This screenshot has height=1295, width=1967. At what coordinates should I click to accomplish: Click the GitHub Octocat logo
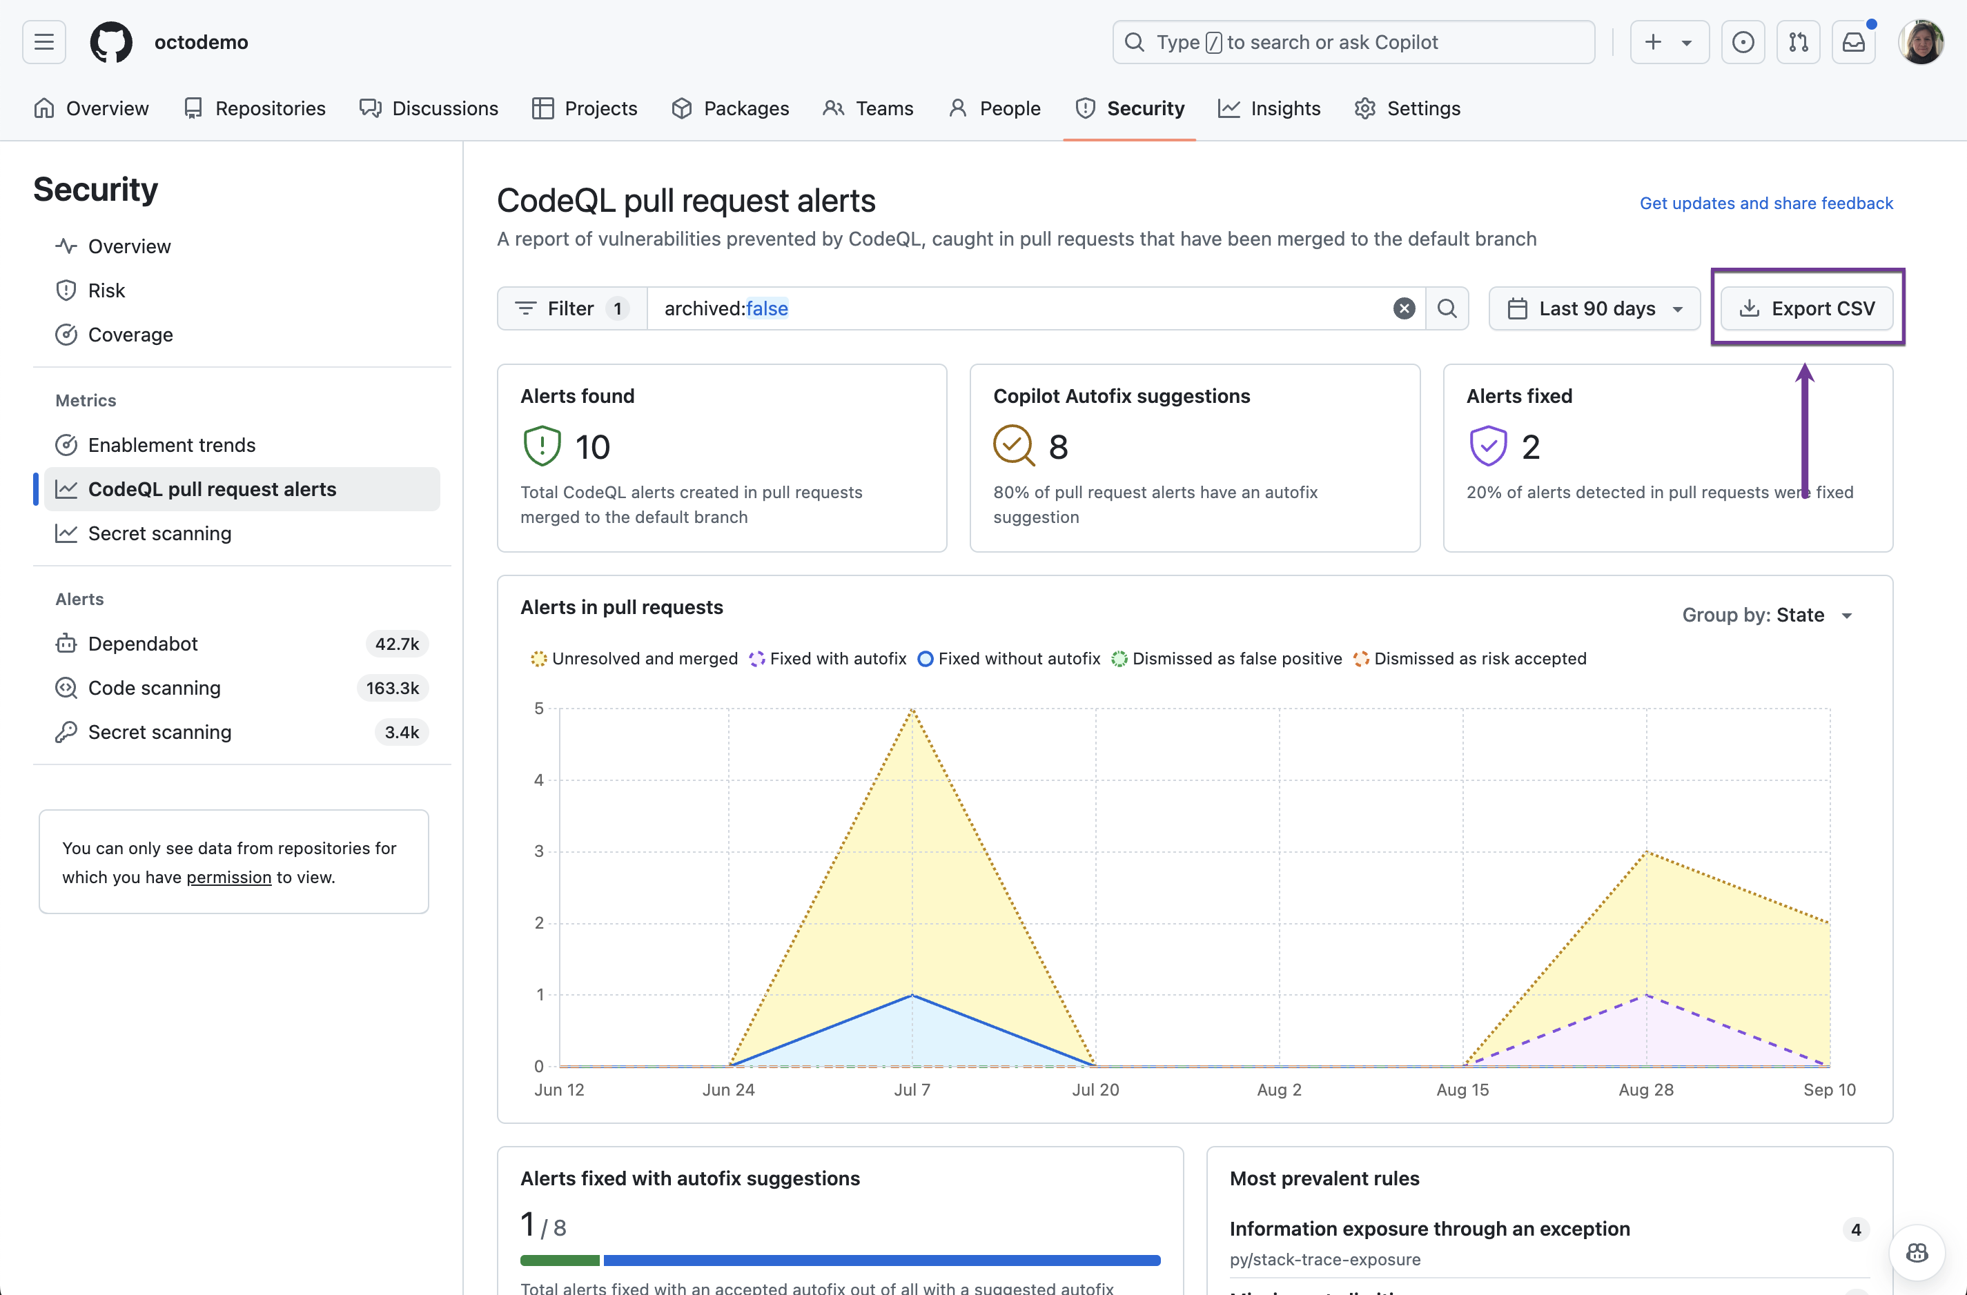point(110,41)
